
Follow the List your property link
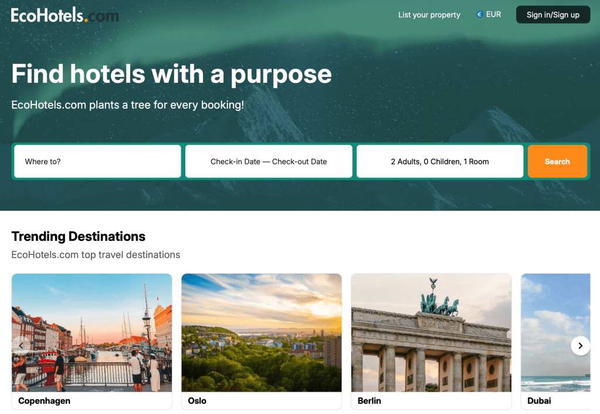tap(429, 15)
